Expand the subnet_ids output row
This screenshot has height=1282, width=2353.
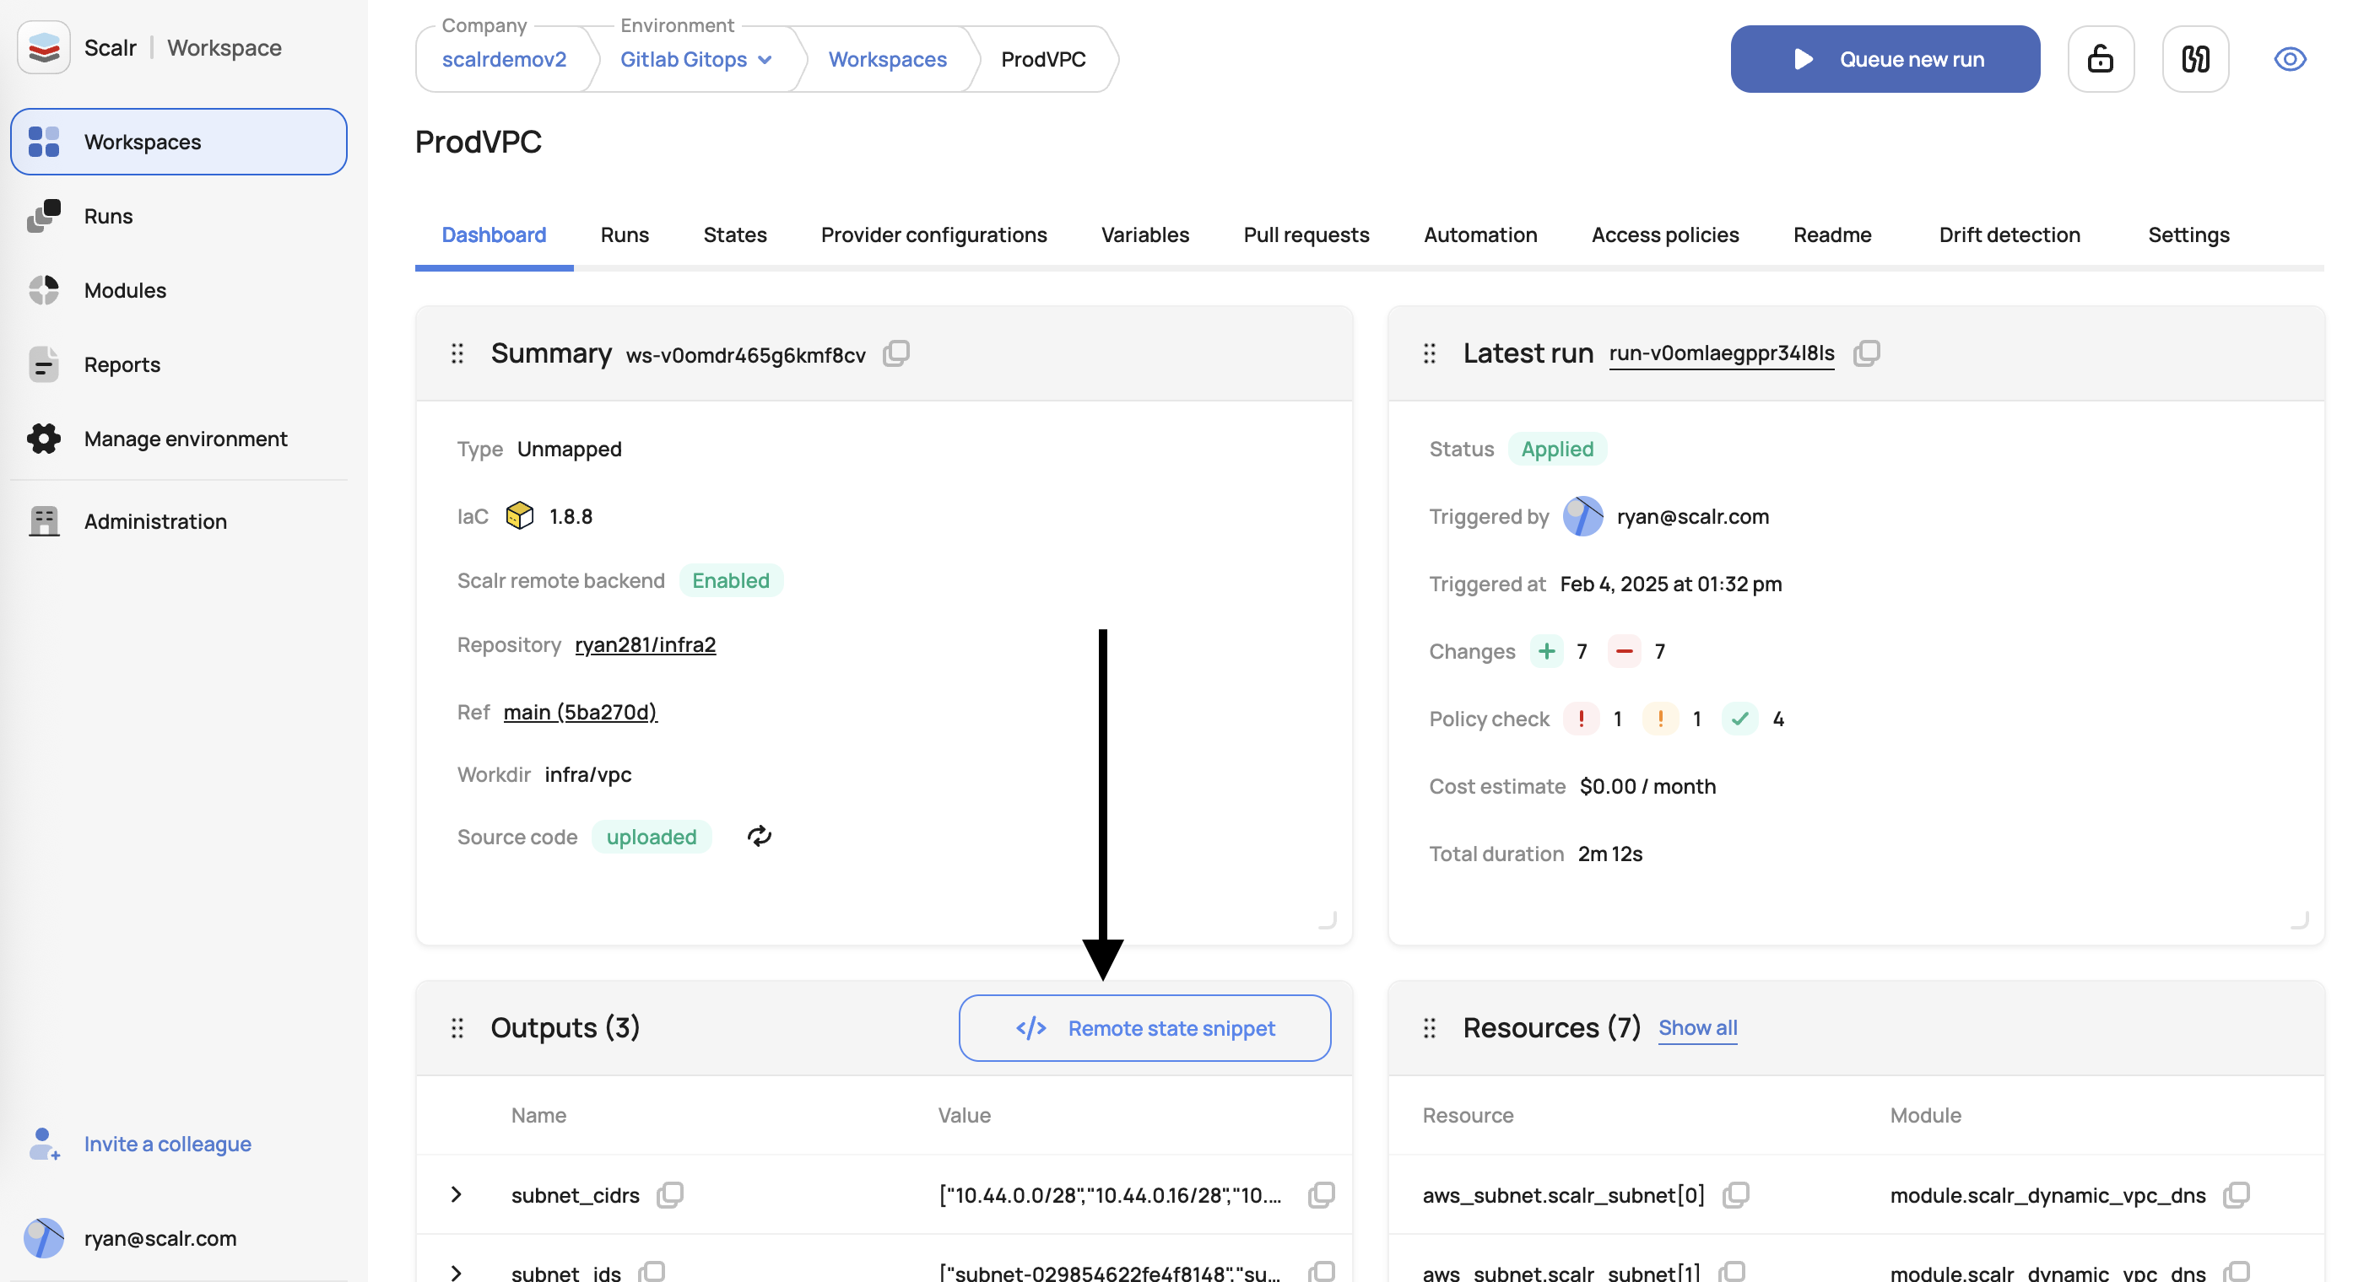(x=457, y=1272)
